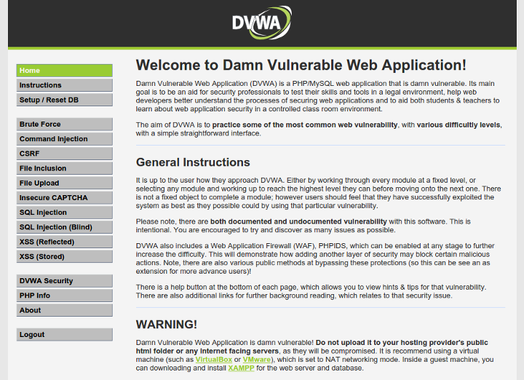Open SQL Injection (Blind) module
Screen dimensions: 524x380
(x=65, y=227)
